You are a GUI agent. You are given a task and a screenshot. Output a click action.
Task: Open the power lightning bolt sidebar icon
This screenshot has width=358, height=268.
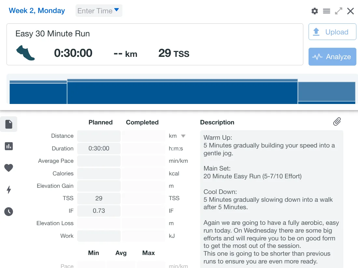pos(9,190)
